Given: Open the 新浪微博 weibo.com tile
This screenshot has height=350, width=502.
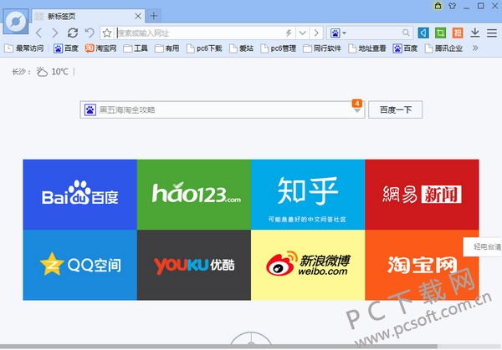Looking at the screenshot, I should click(308, 265).
